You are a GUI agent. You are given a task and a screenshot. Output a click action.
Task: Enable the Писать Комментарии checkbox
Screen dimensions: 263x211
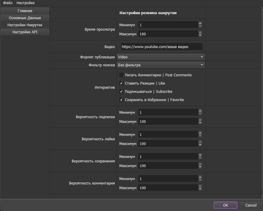click(x=121, y=75)
